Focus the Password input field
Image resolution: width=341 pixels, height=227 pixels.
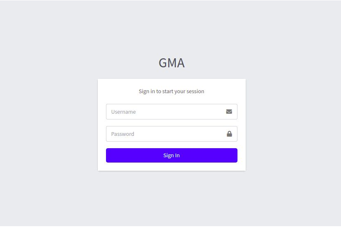click(164, 134)
